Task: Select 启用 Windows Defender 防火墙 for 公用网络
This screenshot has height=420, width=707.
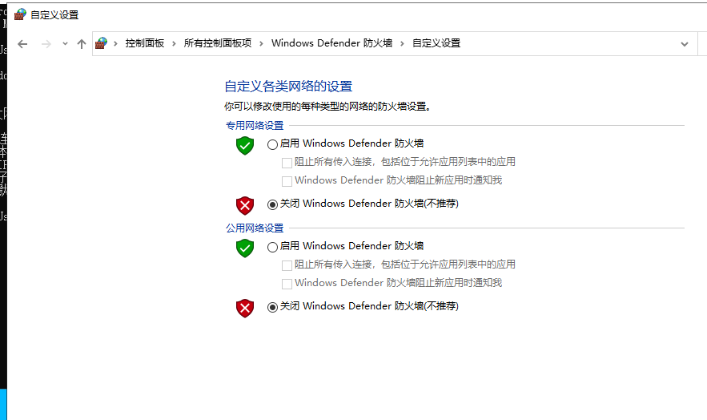Action: tap(273, 248)
